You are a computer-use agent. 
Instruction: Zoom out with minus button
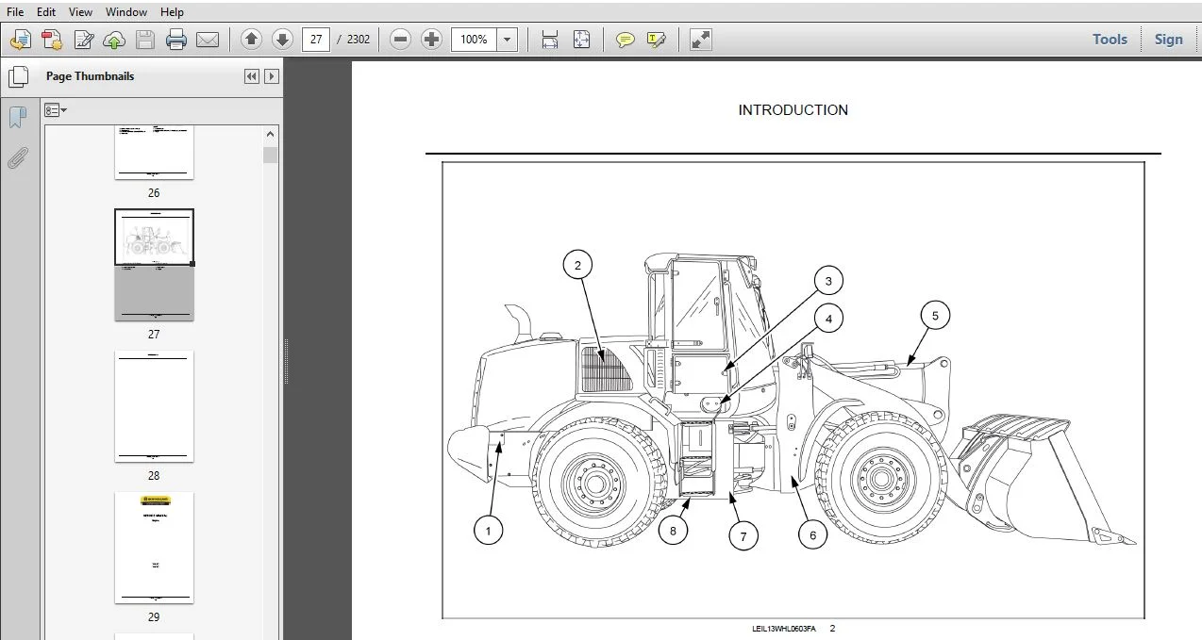click(x=400, y=40)
